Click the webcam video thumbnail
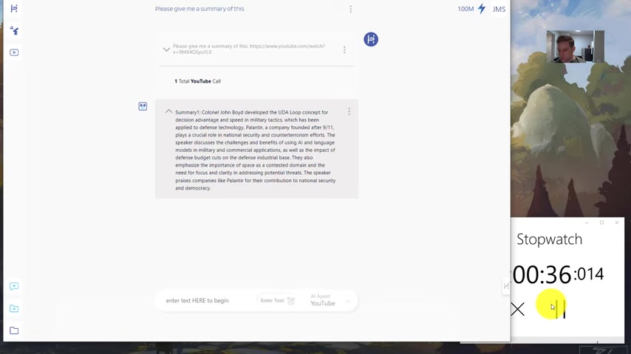 [x=575, y=46]
